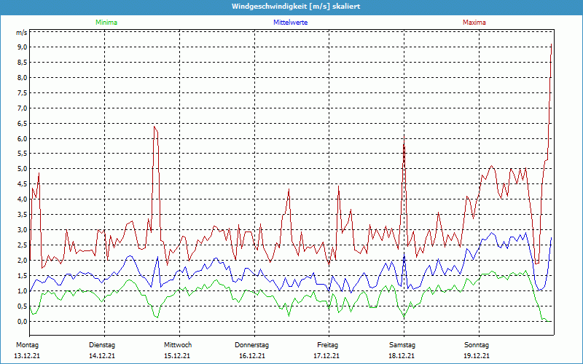This screenshot has width=583, height=364.
Task: Click the '4,0' y-axis value
Action: tap(22, 199)
